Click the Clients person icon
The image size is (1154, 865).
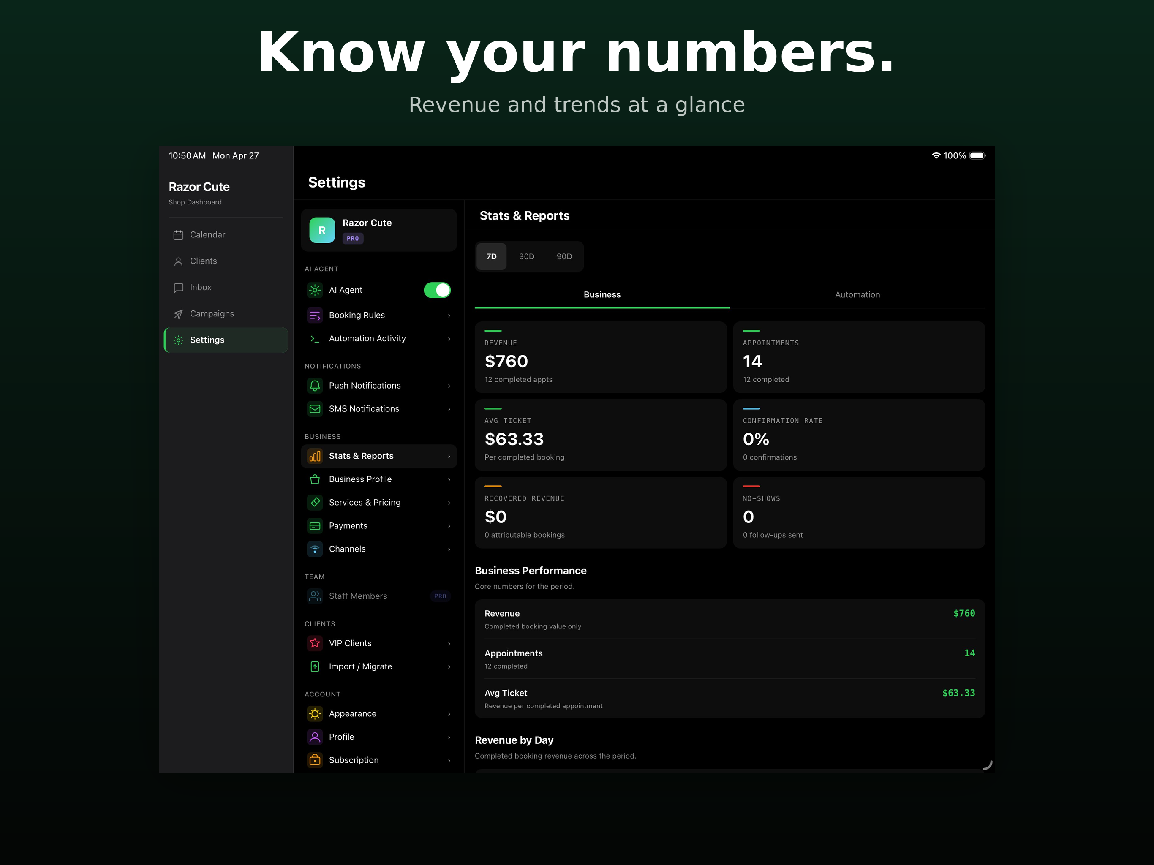(178, 261)
